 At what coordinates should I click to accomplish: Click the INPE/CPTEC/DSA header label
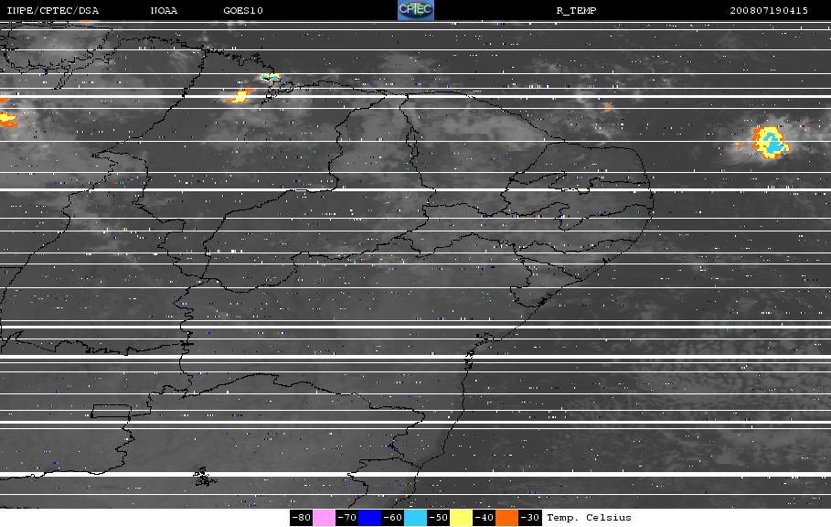pos(52,11)
